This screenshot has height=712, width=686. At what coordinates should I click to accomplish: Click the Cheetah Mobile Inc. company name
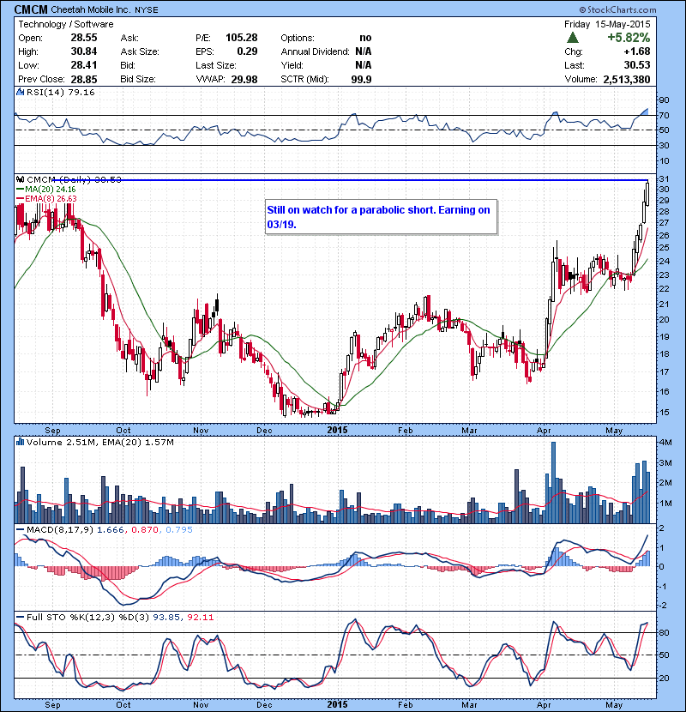(90, 9)
